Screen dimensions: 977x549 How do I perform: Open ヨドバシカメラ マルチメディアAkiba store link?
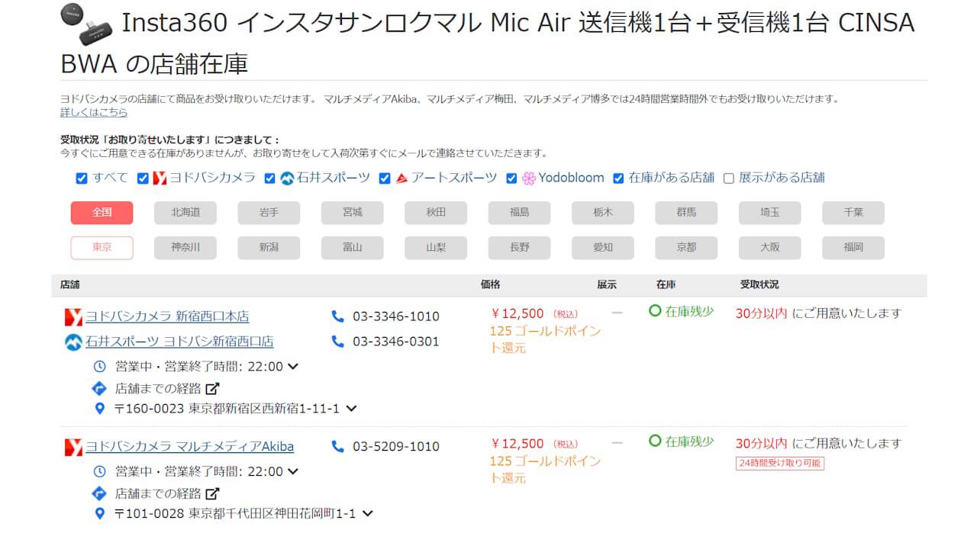(189, 447)
